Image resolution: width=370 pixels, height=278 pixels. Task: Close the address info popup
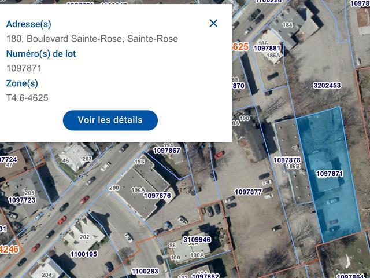213,23
